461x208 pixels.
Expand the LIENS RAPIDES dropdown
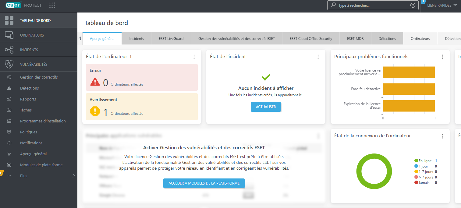click(x=442, y=5)
